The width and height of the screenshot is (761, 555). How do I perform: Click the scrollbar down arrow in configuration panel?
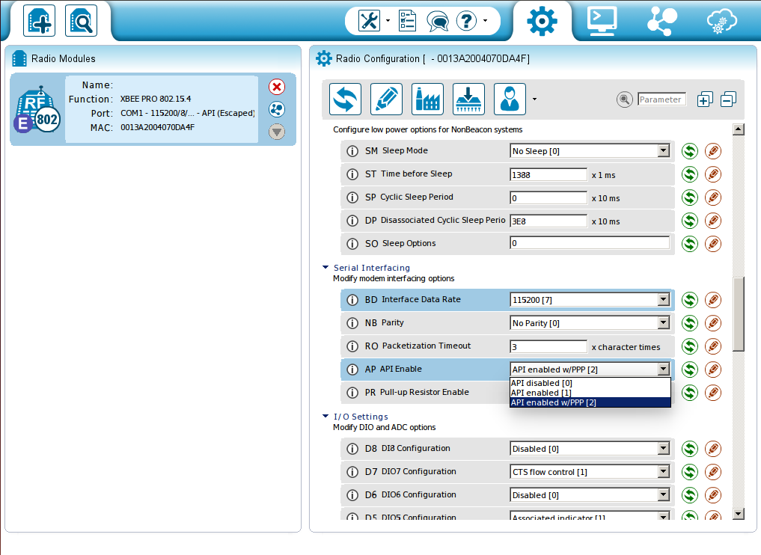click(x=739, y=514)
